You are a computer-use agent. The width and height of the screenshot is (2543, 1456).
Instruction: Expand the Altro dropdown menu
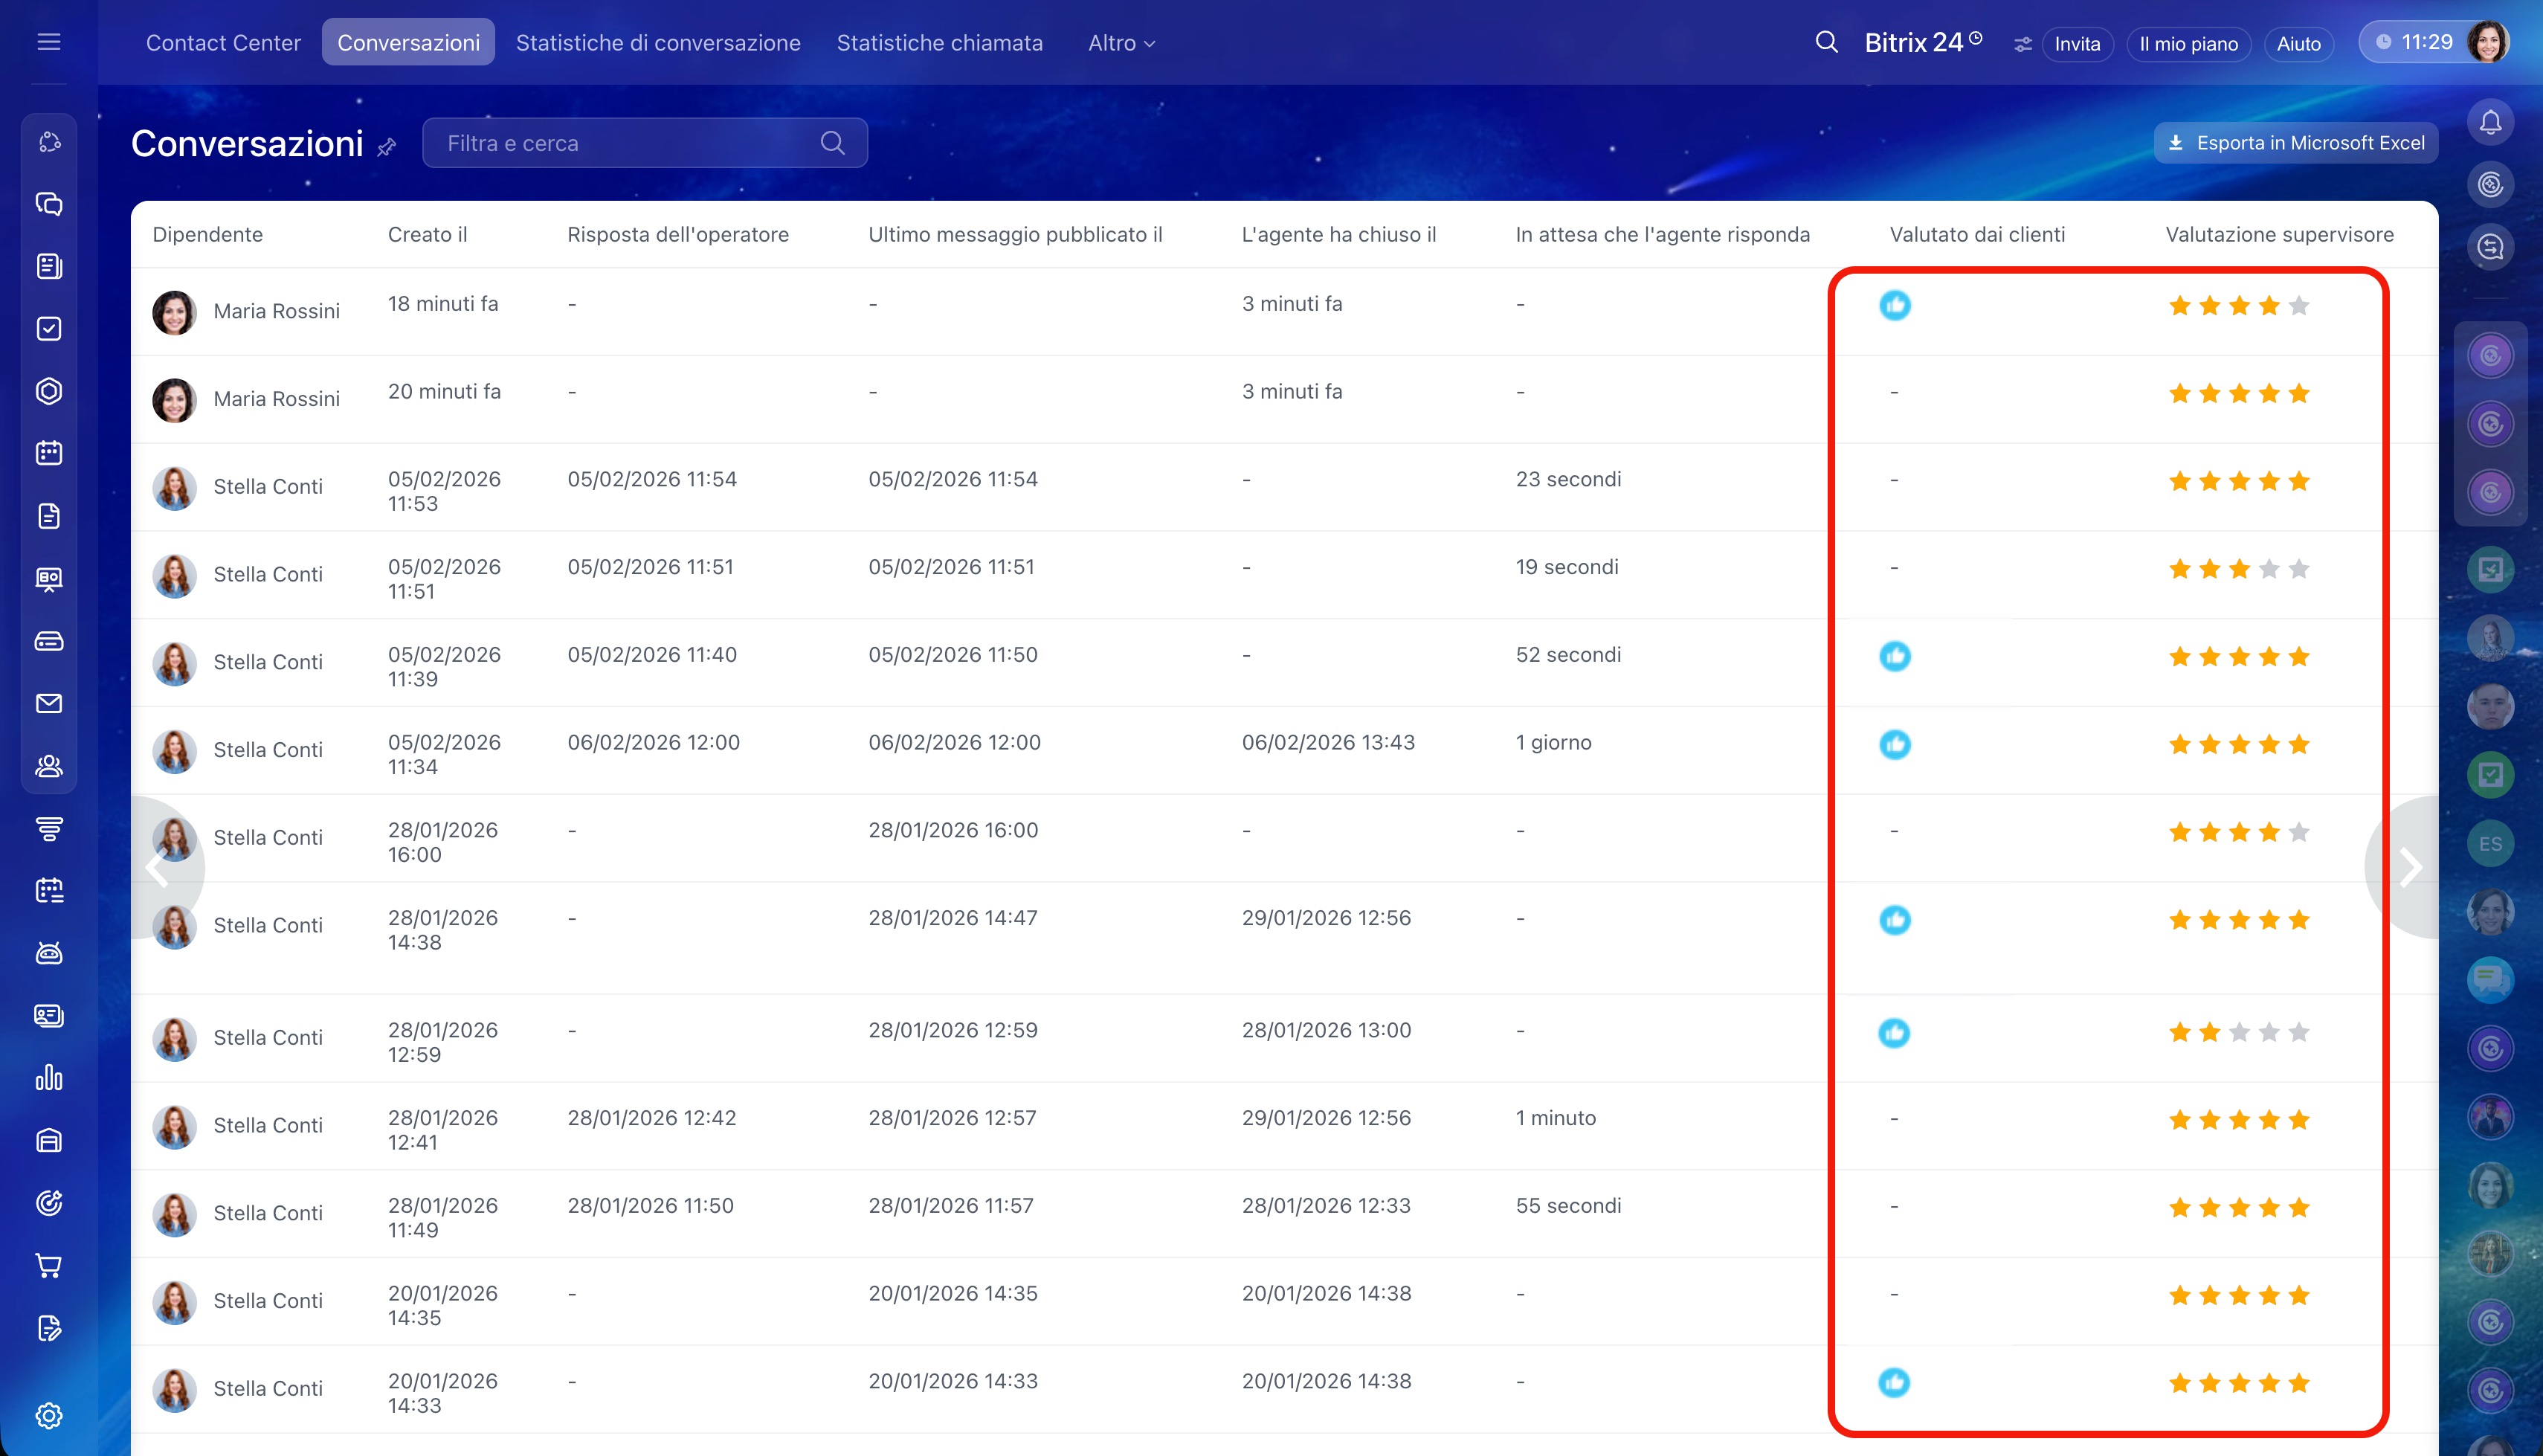[x=1121, y=43]
